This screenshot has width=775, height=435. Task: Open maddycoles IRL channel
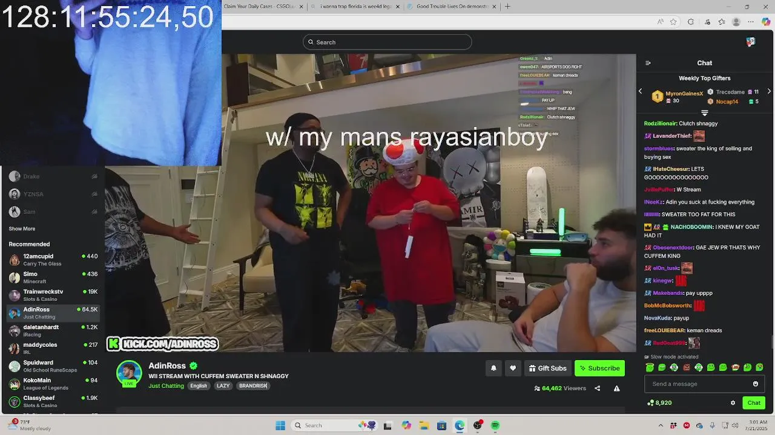coord(53,348)
